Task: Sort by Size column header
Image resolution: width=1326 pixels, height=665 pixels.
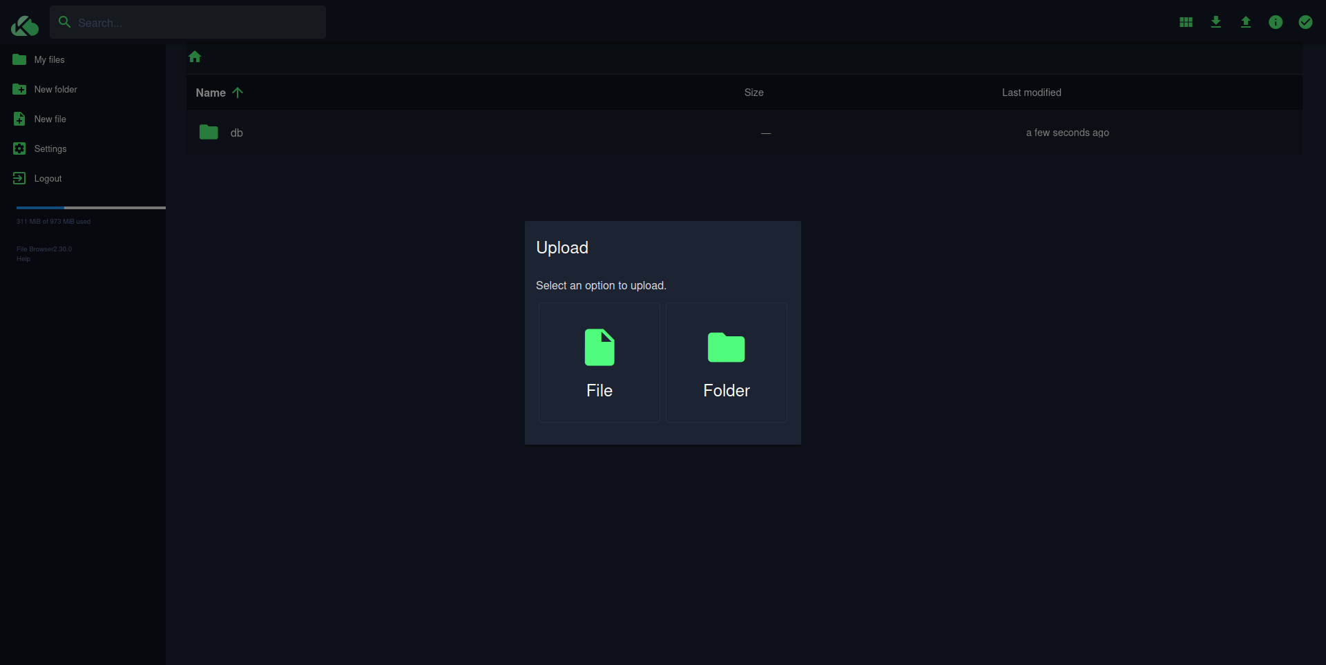Action: click(x=753, y=93)
